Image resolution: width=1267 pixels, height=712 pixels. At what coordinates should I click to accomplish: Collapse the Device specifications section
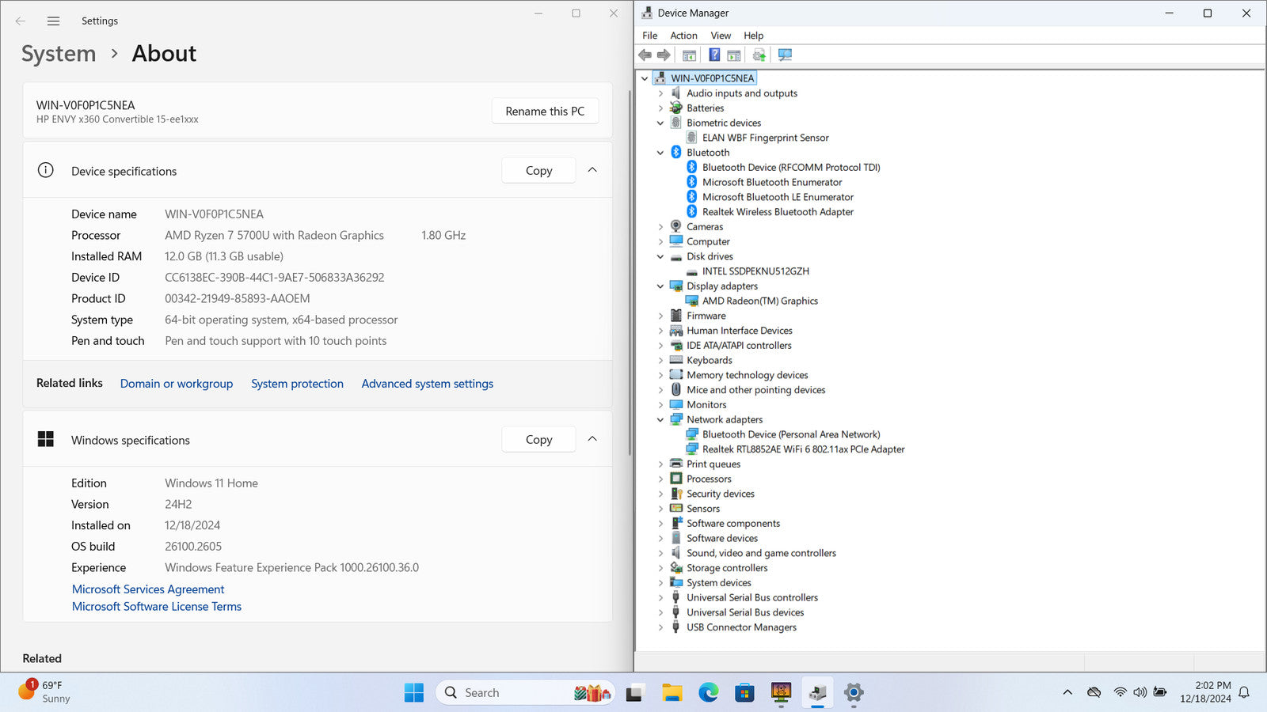tap(592, 170)
